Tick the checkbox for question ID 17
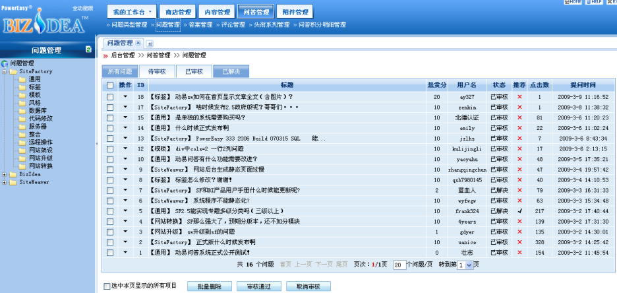The image size is (617, 293). click(110, 107)
